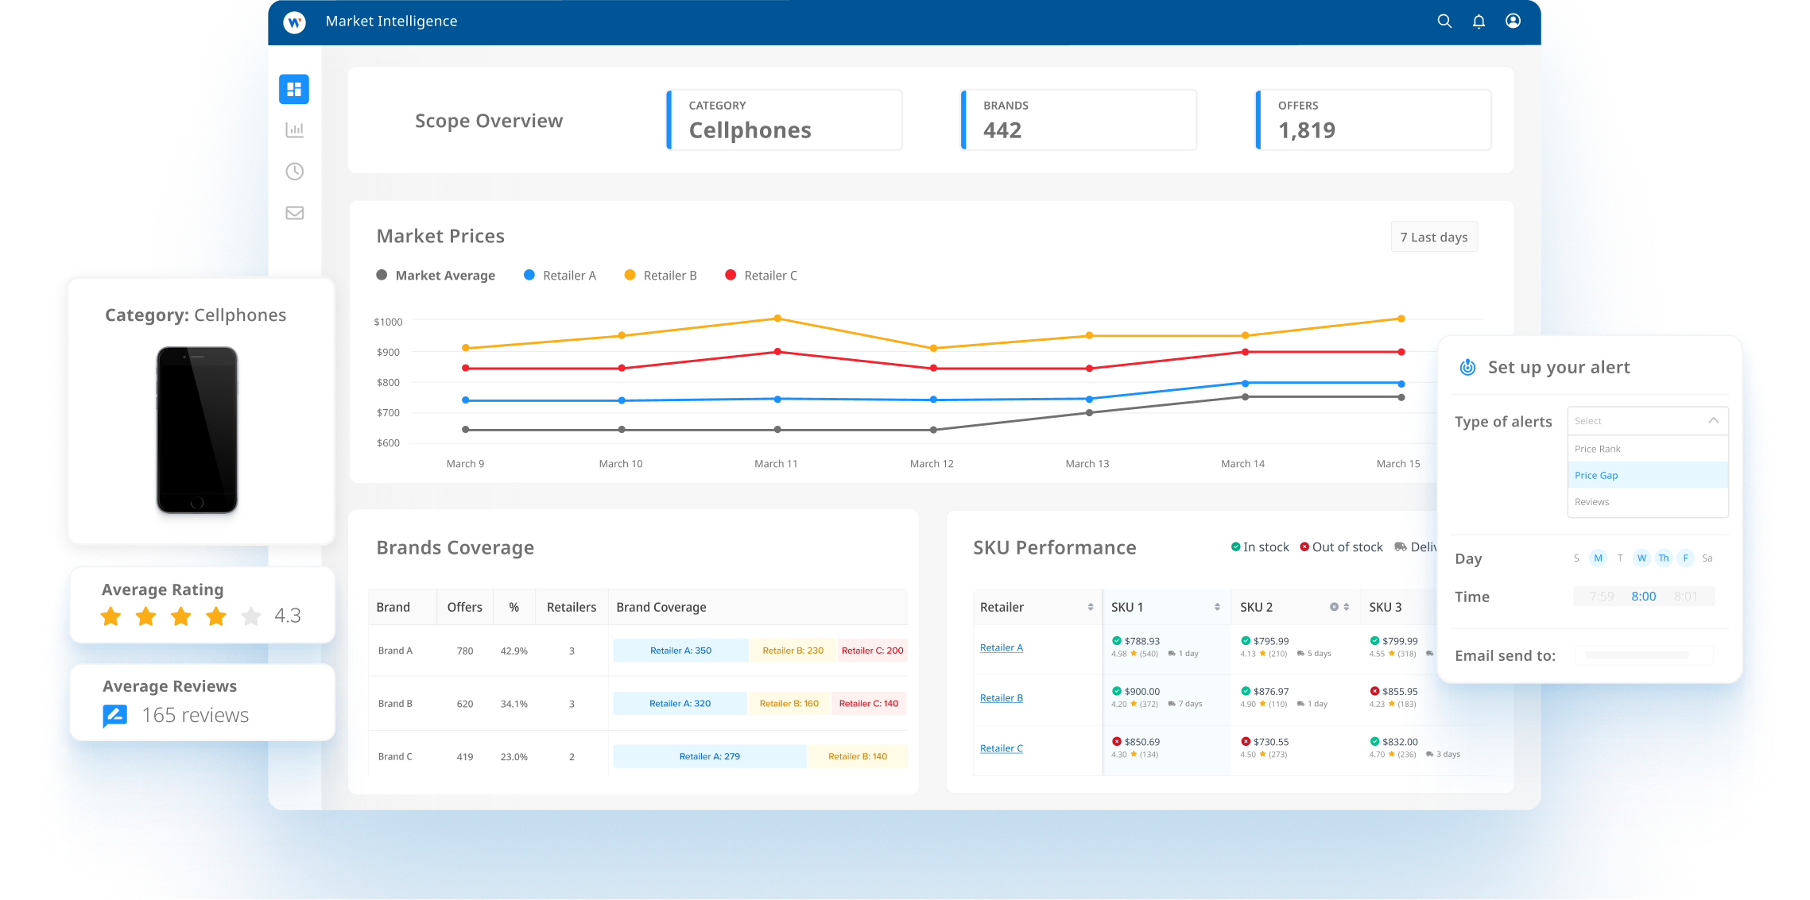Toggle Tuesday (T) in Day selector
The width and height of the screenshot is (1810, 900).
point(1620,558)
